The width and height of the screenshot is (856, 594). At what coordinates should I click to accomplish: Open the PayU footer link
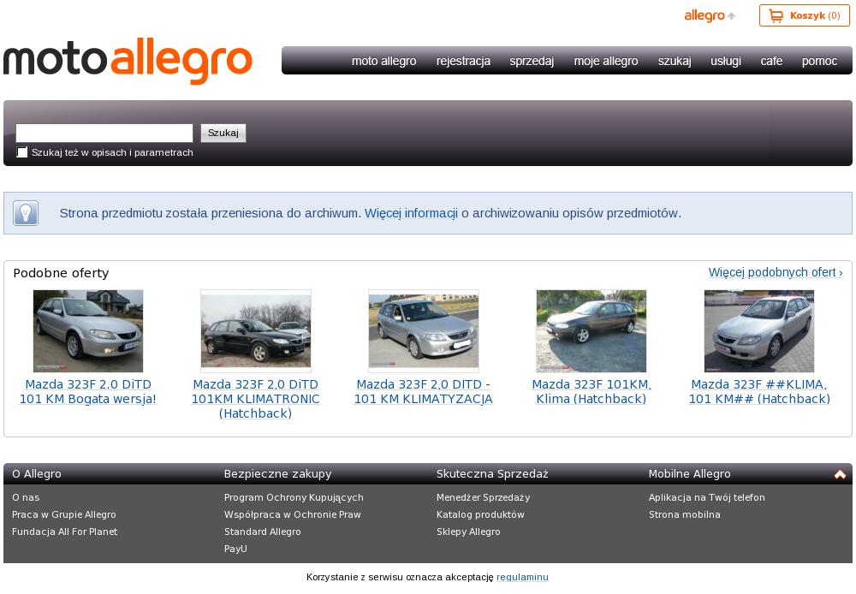pyautogui.click(x=235, y=549)
